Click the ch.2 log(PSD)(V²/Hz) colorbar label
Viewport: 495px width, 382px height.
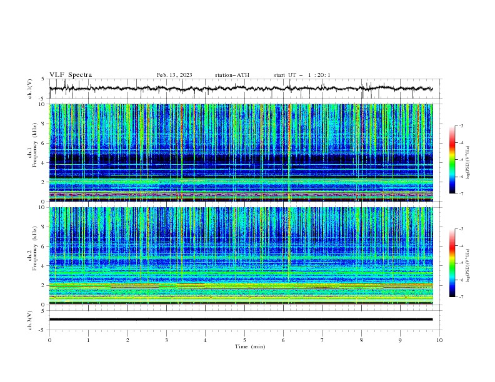[x=468, y=266]
